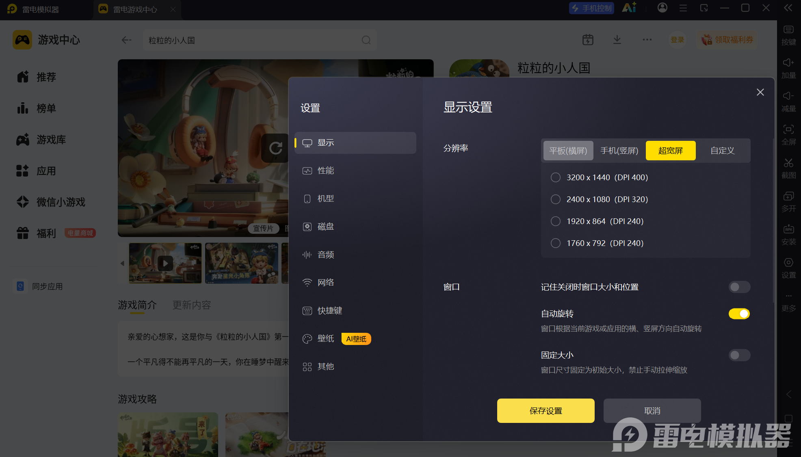The width and height of the screenshot is (801, 457).
Task: Choose 手机(竖屏) resolution type
Action: 619,151
